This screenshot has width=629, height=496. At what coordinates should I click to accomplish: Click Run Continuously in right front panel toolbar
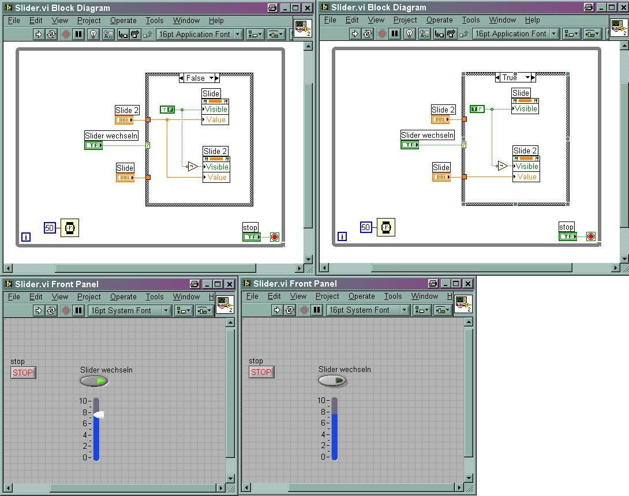coord(290,310)
